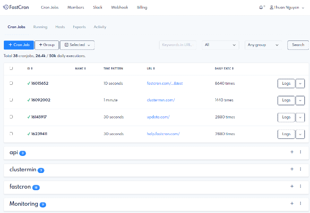Open the help.fastcron.com/ URL link
Image resolution: width=310 pixels, height=213 pixels.
[163, 134]
